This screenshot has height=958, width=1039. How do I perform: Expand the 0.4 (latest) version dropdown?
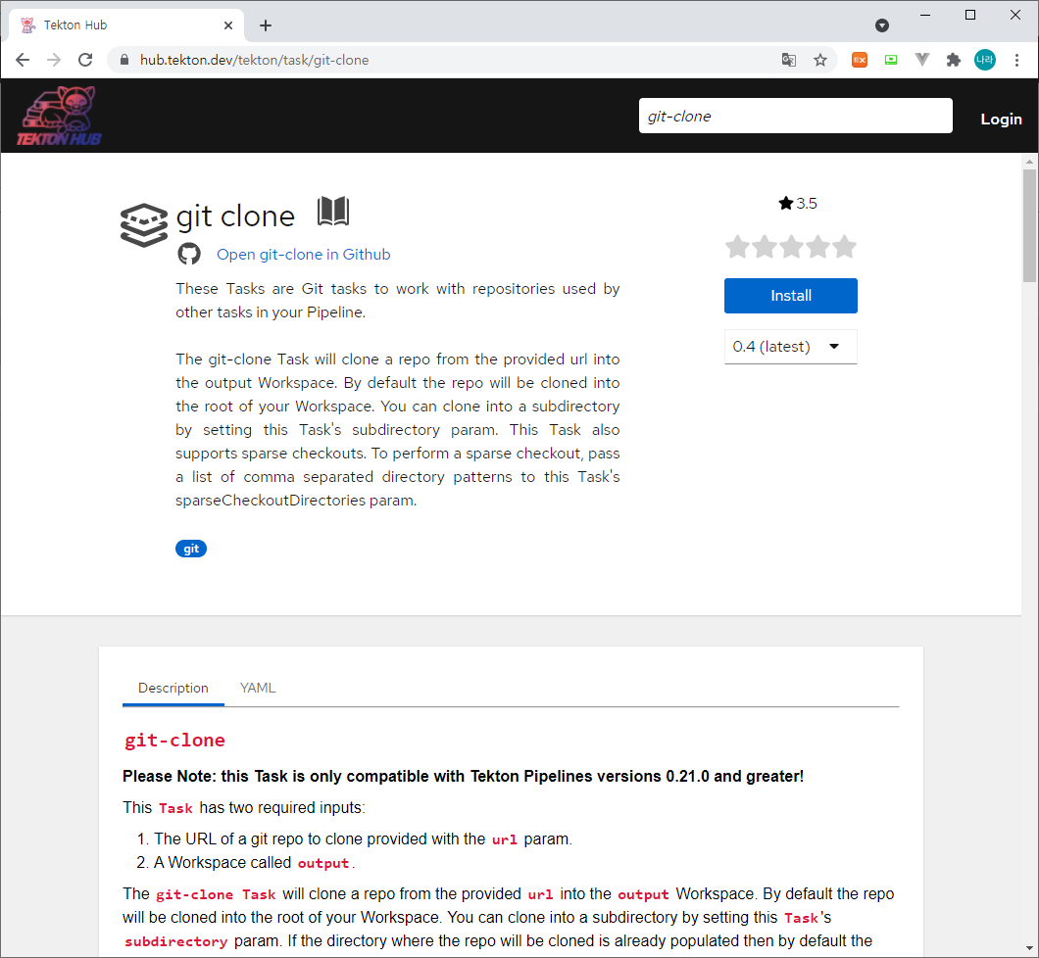click(x=790, y=346)
